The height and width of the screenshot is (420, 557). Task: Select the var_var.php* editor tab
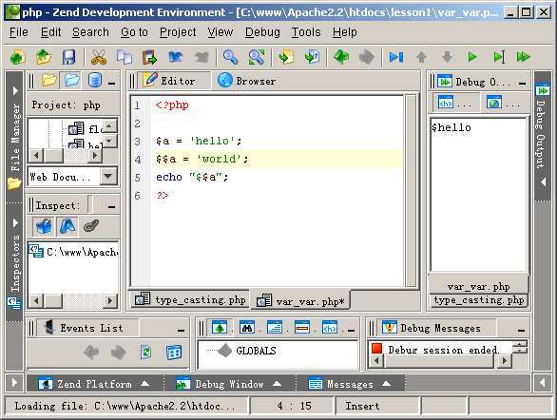coord(300,301)
